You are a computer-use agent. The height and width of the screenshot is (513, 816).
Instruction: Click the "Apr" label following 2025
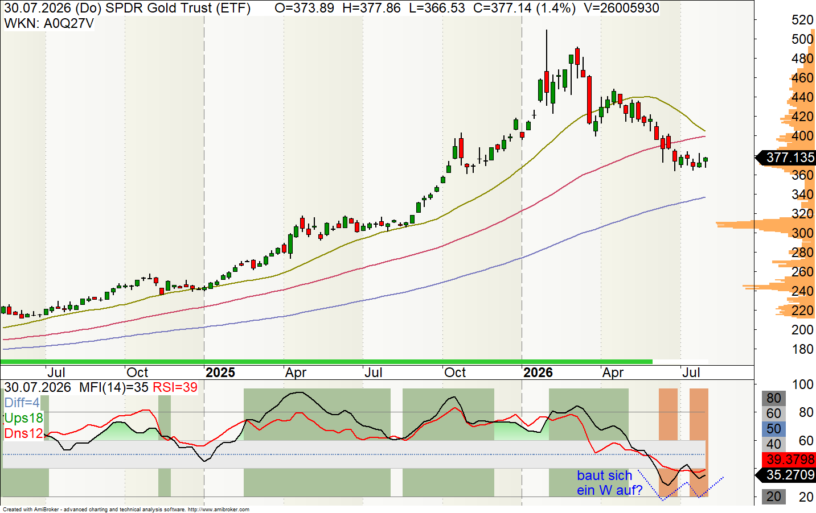pos(296,373)
